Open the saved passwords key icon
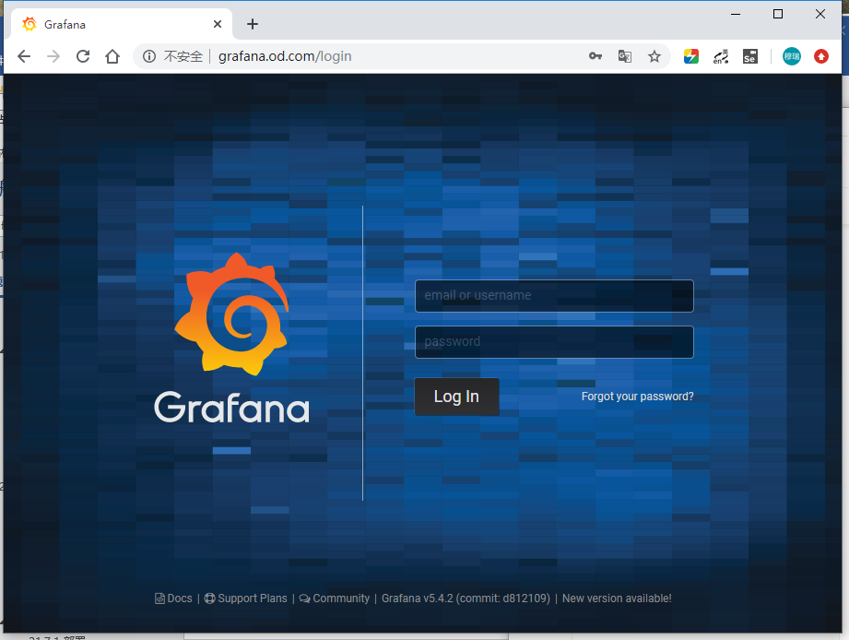Viewport: 849px width, 640px height. click(595, 56)
